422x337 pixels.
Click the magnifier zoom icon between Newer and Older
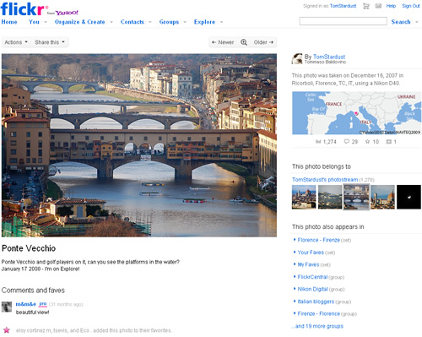(244, 42)
